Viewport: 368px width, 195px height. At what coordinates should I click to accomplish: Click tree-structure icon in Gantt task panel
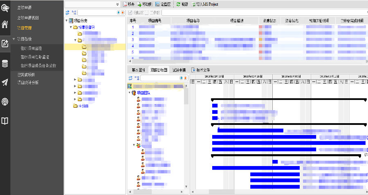pyautogui.click(x=137, y=78)
